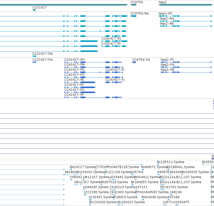Select the 198240 feature label
Image resolution: width=214 pixels, height=206 pixels.
tap(176, 192)
